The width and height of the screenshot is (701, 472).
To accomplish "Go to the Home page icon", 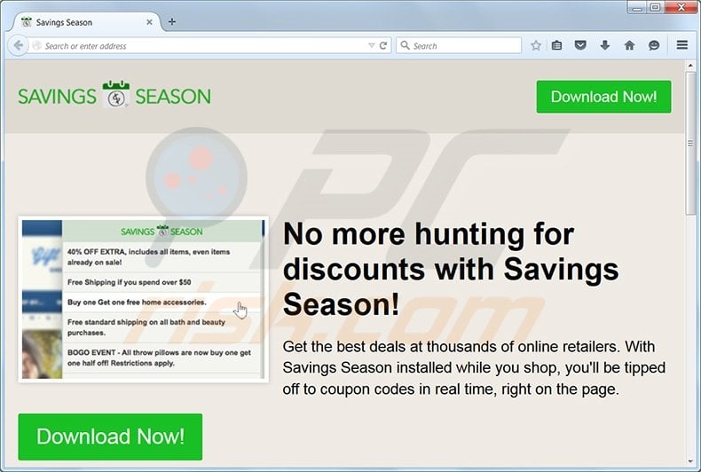I will point(629,45).
